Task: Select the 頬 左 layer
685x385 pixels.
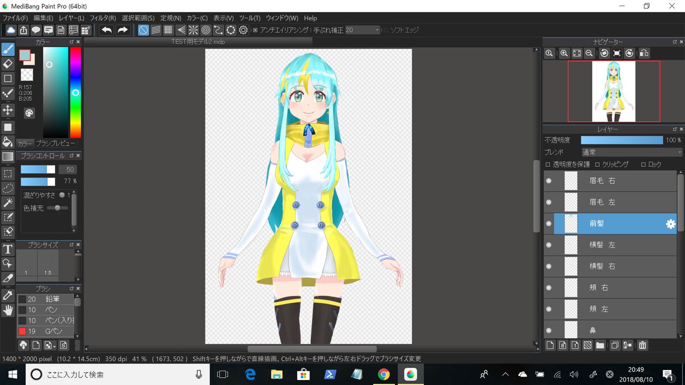Action: point(610,309)
